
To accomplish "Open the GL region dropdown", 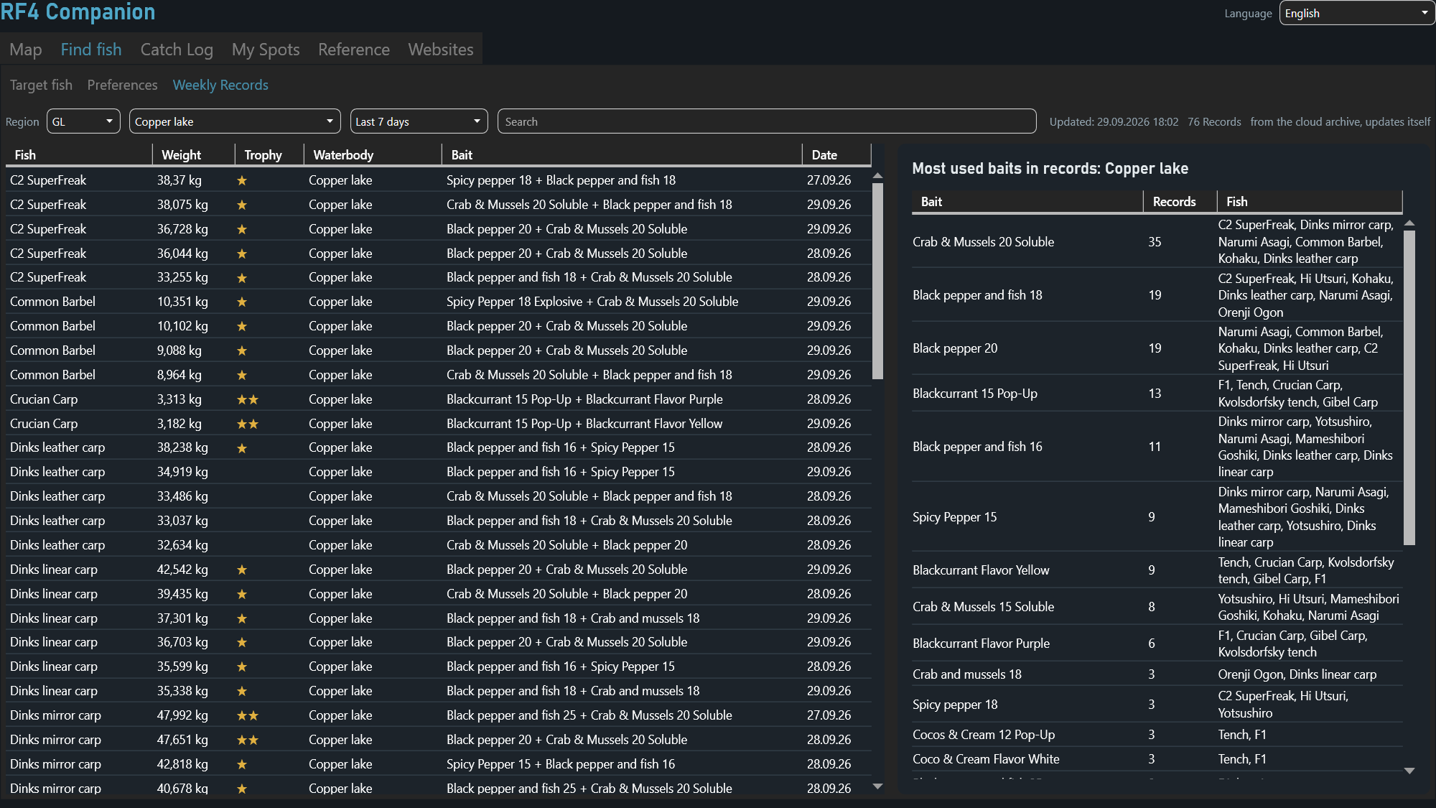I will click(84, 121).
